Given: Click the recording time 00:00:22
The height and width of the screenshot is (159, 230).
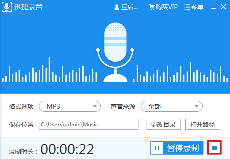Looking at the screenshot, I should [x=67, y=149].
